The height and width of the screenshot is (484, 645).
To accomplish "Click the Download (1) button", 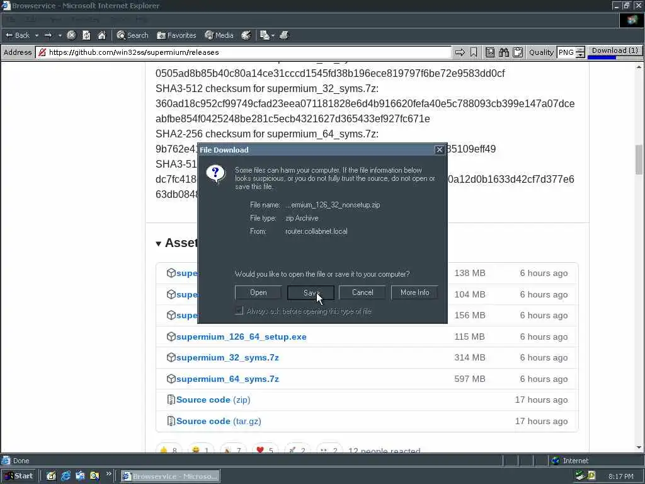I will tap(615, 50).
